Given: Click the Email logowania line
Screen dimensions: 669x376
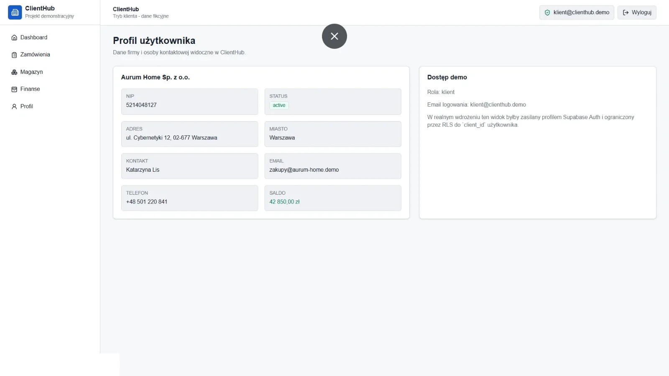Looking at the screenshot, I should [477, 104].
